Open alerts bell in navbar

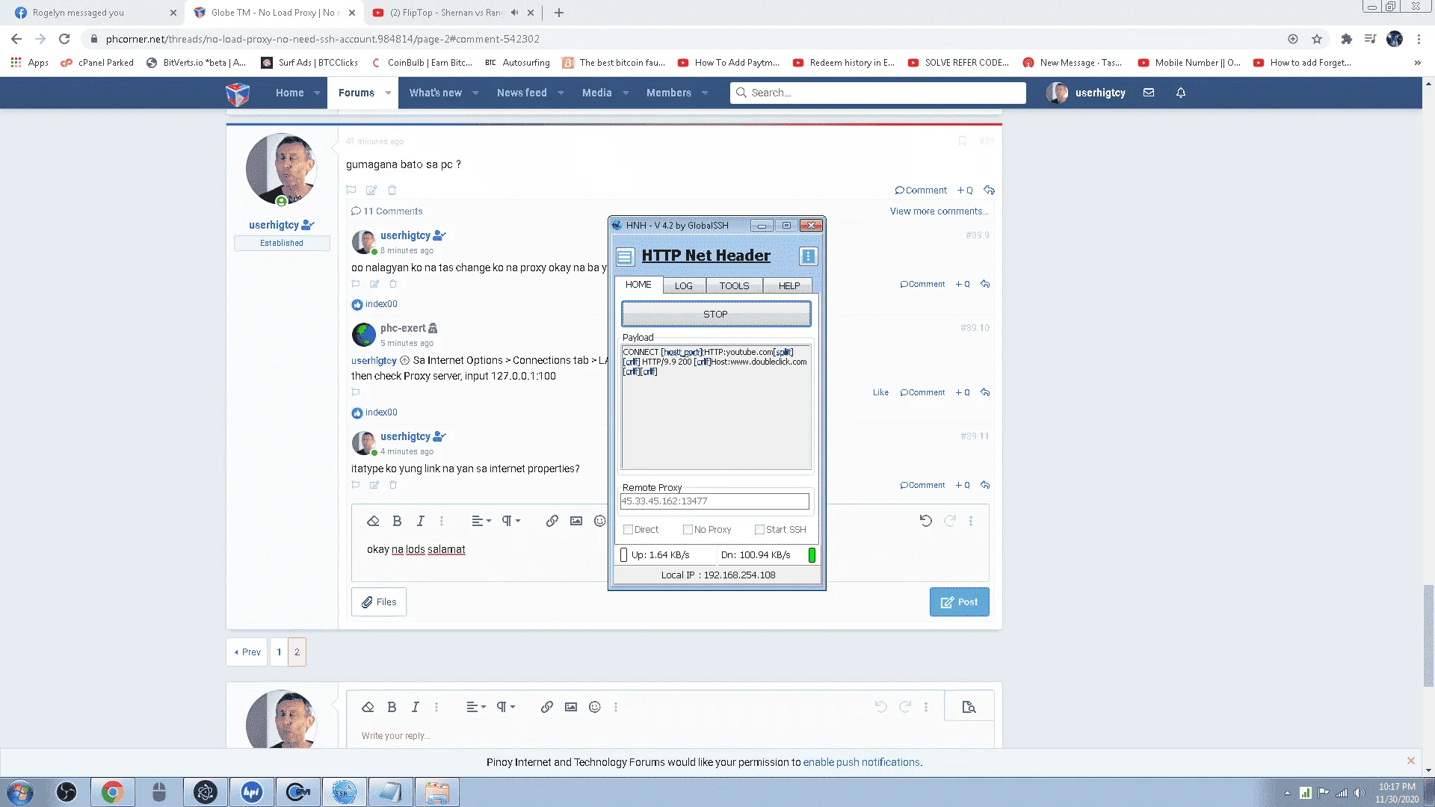[1181, 93]
